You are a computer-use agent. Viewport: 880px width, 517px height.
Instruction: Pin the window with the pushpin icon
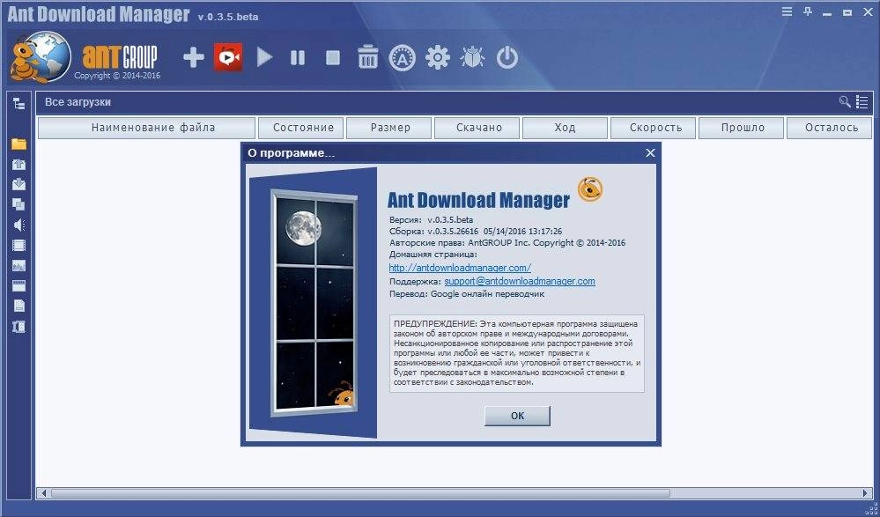click(808, 11)
